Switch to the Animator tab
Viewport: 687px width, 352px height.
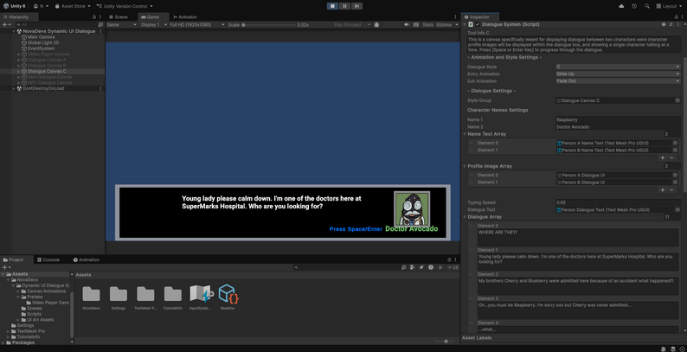click(185, 17)
